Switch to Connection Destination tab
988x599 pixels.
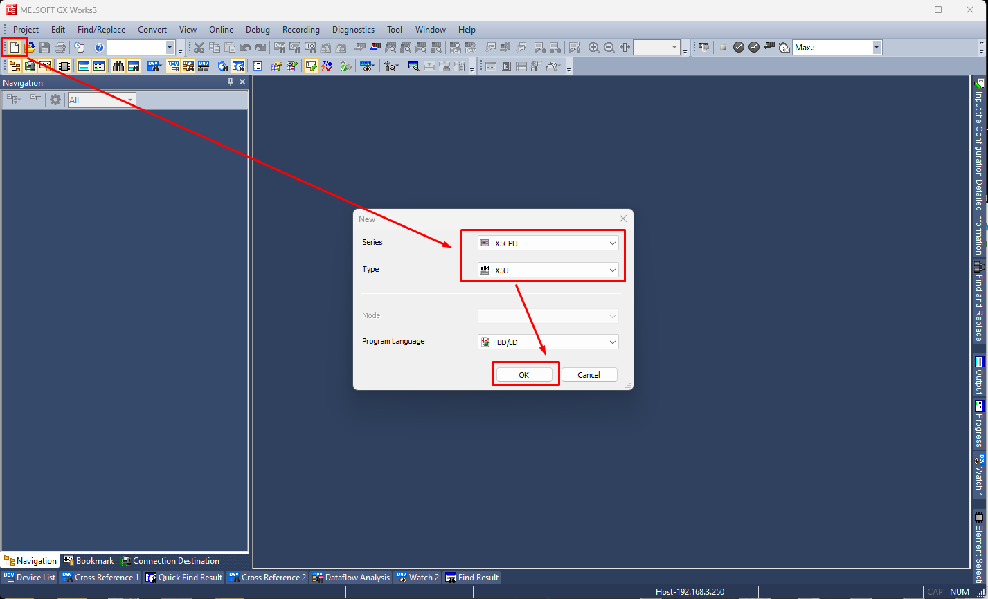[x=170, y=561]
